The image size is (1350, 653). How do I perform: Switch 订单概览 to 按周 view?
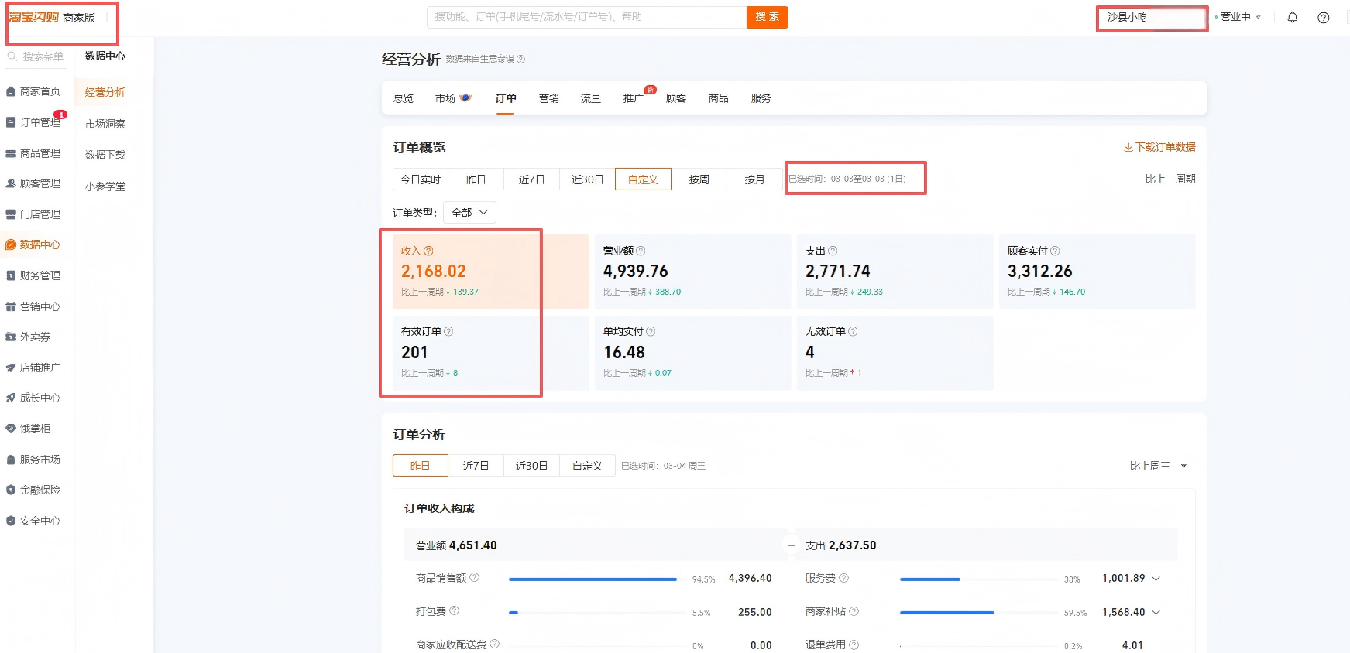(699, 179)
